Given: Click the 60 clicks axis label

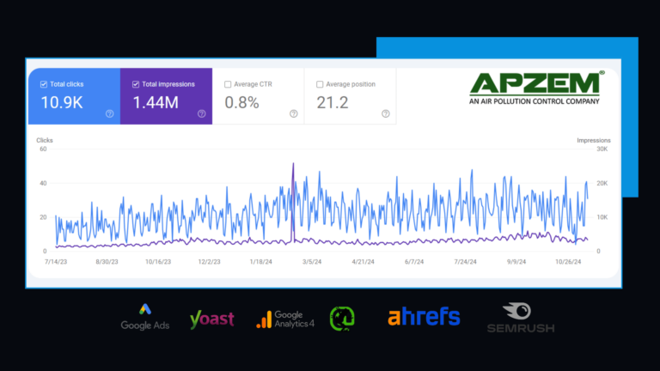Looking at the screenshot, I should click(x=43, y=149).
